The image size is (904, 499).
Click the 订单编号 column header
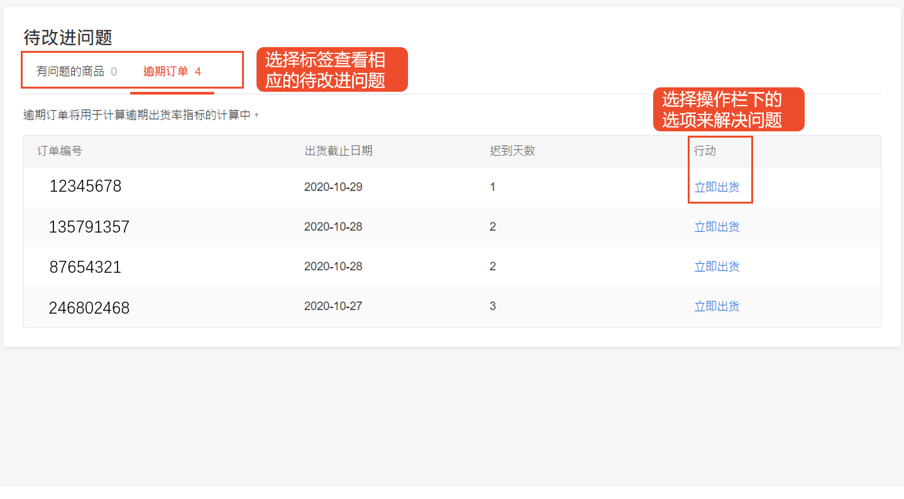[60, 151]
